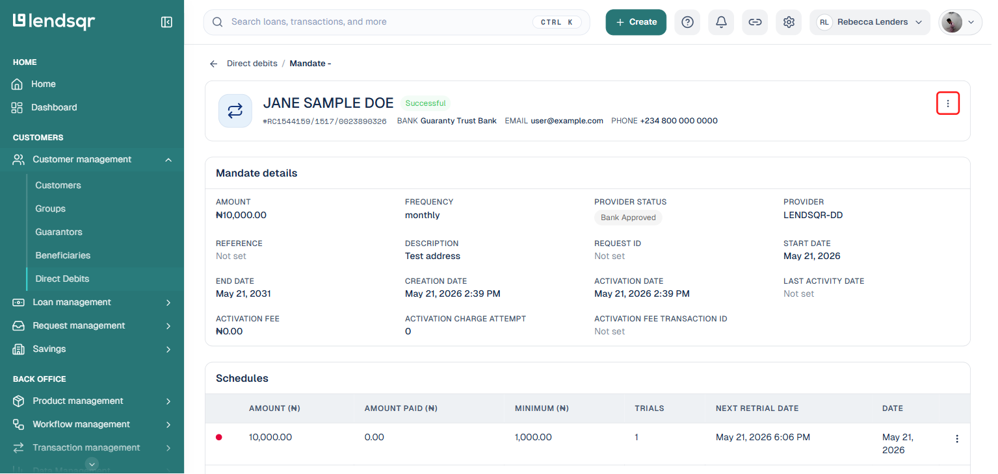The image size is (998, 474).
Task: Click the Home house icon in the sidebar
Action: (18, 84)
